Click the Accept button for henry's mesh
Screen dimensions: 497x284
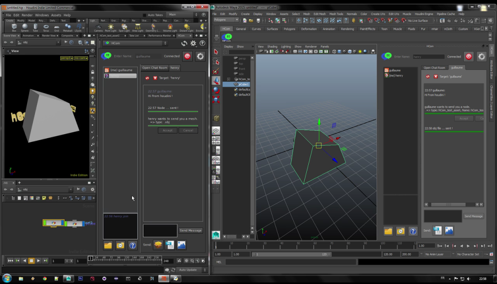click(x=167, y=130)
